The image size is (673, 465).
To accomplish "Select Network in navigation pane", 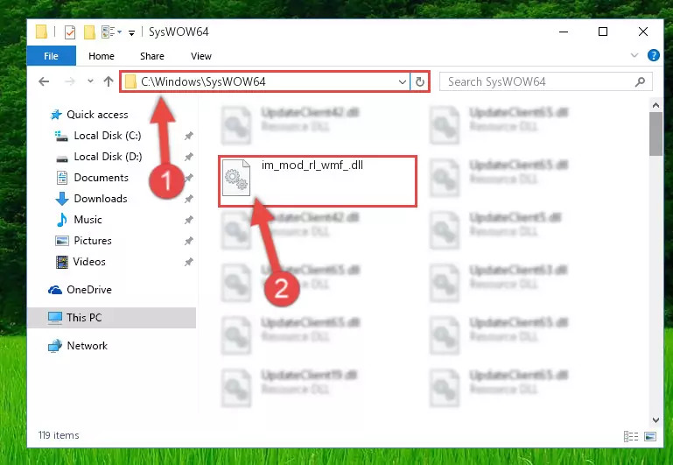I will [88, 346].
